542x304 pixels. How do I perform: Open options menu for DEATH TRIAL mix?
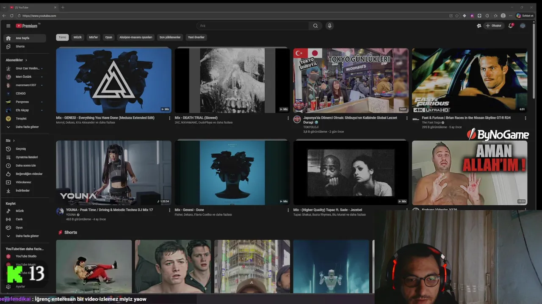click(x=288, y=118)
